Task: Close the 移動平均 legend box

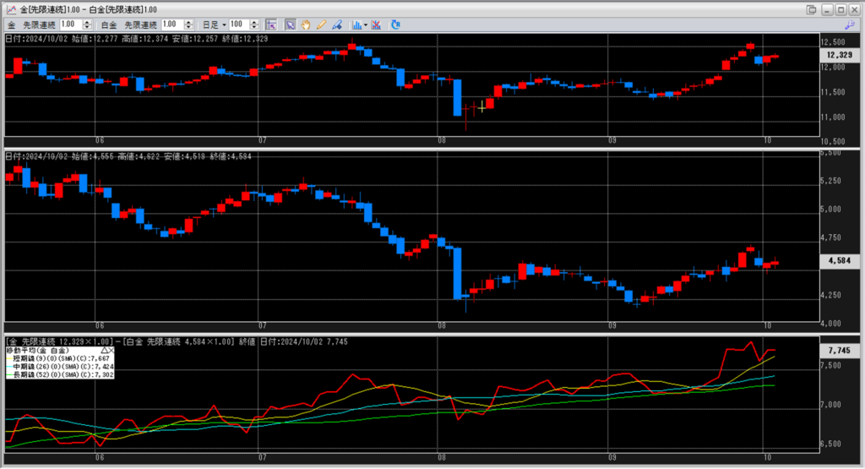Action: tap(112, 349)
